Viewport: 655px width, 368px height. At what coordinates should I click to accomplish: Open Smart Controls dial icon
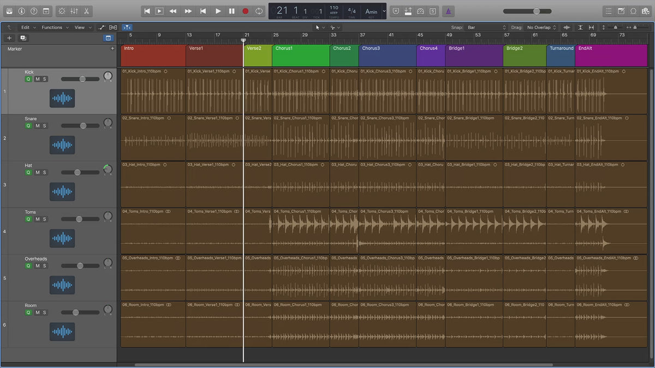pyautogui.click(x=62, y=11)
